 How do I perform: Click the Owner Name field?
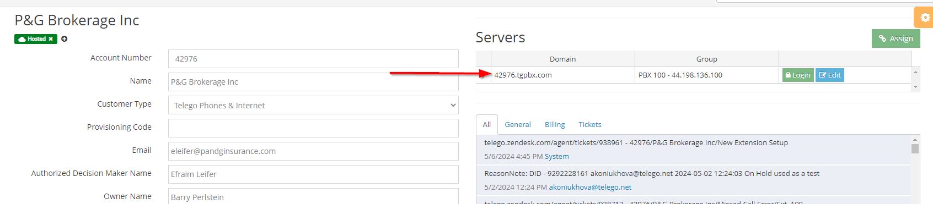click(x=313, y=196)
